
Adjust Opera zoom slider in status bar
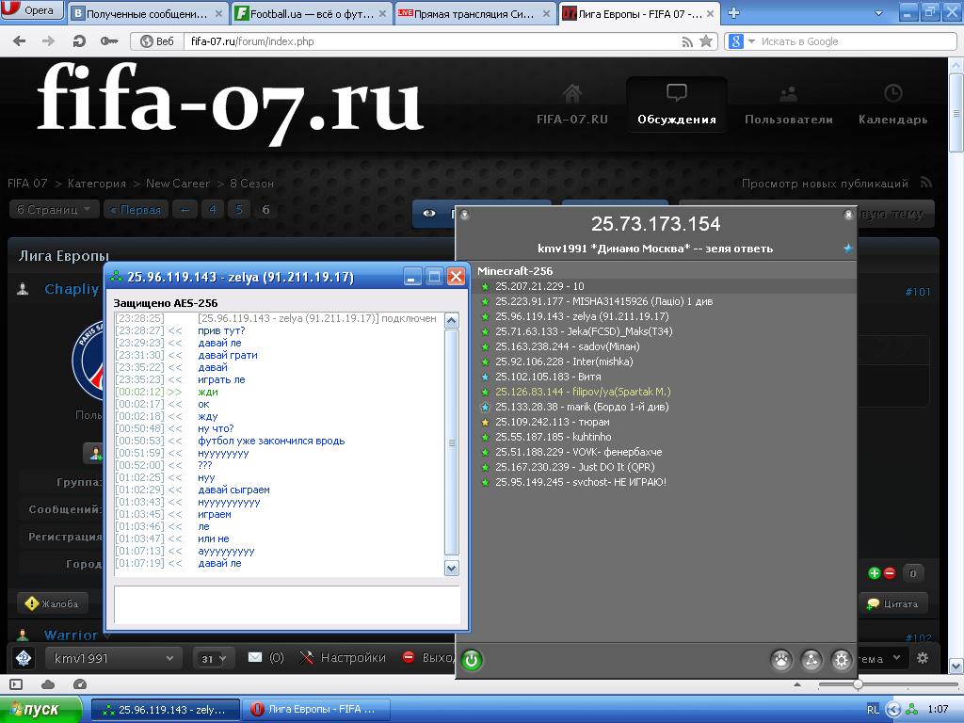[x=857, y=684]
